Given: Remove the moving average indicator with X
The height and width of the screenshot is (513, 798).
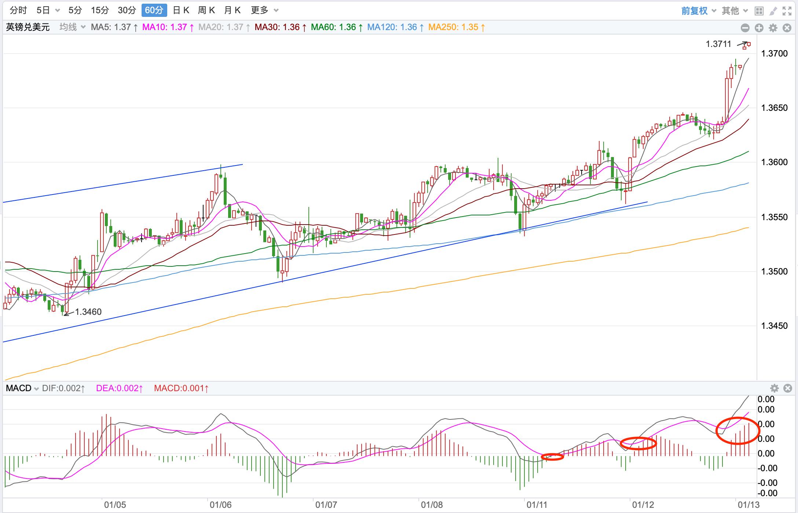Looking at the screenshot, I should coord(787,28).
